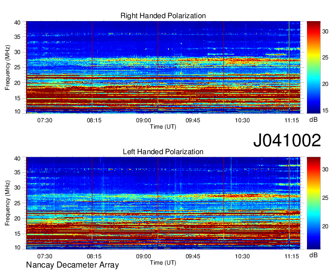Click the 20 label on the bottom colorbar
Image resolution: width=334 pixels, height=271 pixels.
[x=325, y=226]
